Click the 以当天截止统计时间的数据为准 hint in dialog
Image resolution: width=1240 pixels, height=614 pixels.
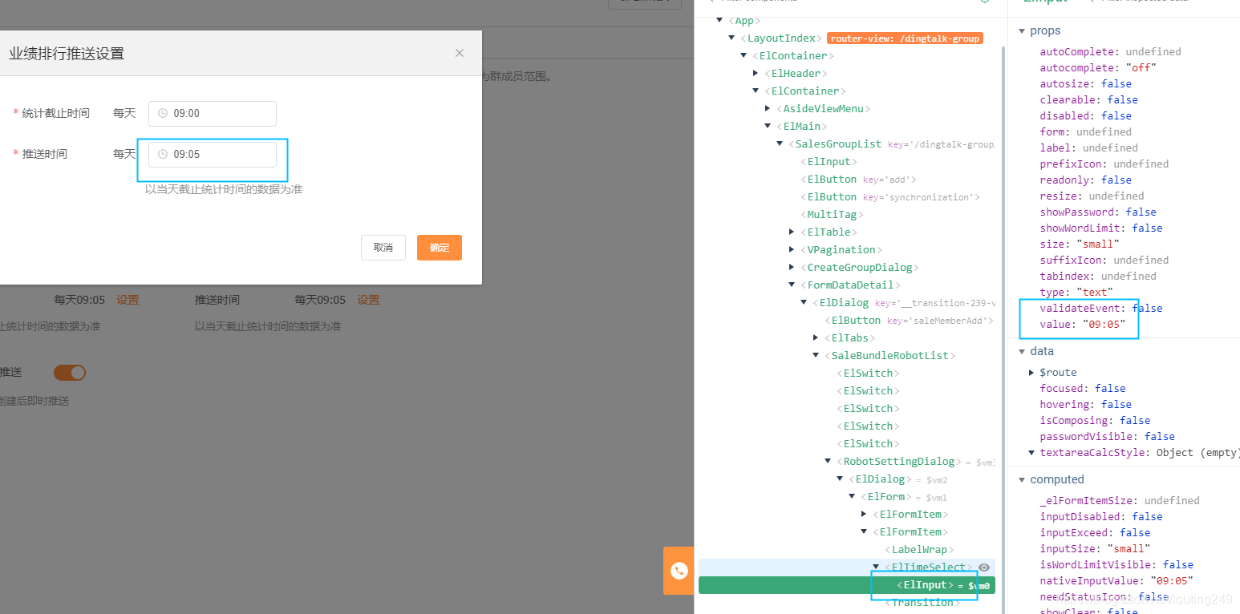click(x=224, y=189)
